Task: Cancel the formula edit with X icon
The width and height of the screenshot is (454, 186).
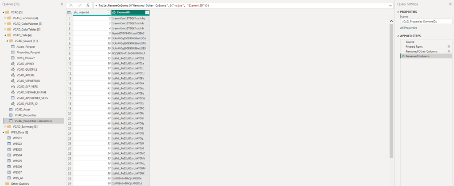Action: coord(71,5)
